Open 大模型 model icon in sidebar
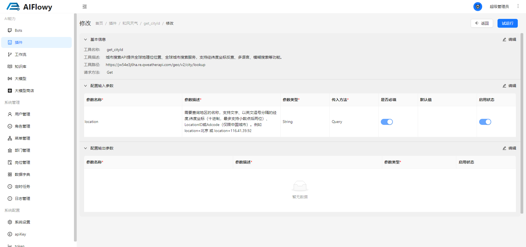This screenshot has width=526, height=247. [10, 79]
